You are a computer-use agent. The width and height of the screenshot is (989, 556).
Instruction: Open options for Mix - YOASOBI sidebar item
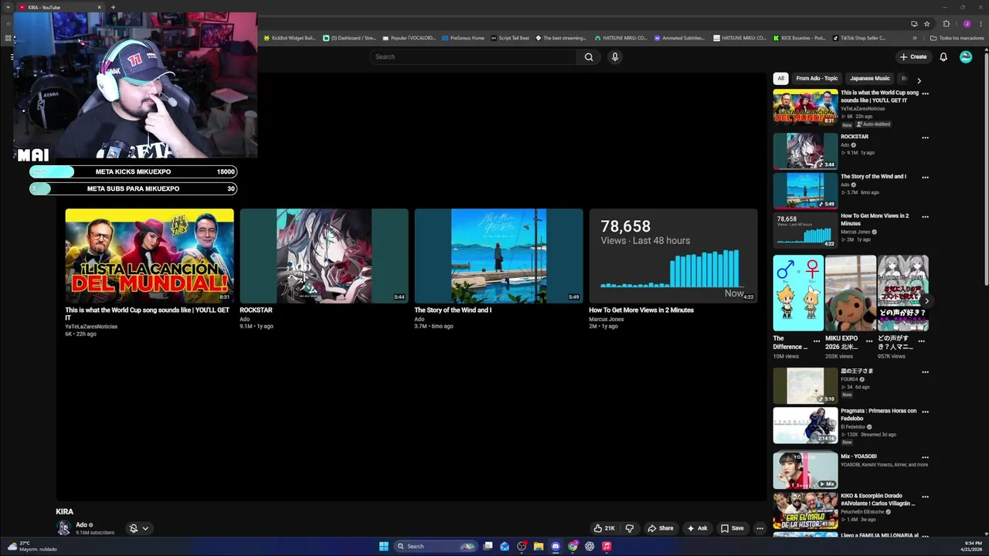(x=925, y=457)
